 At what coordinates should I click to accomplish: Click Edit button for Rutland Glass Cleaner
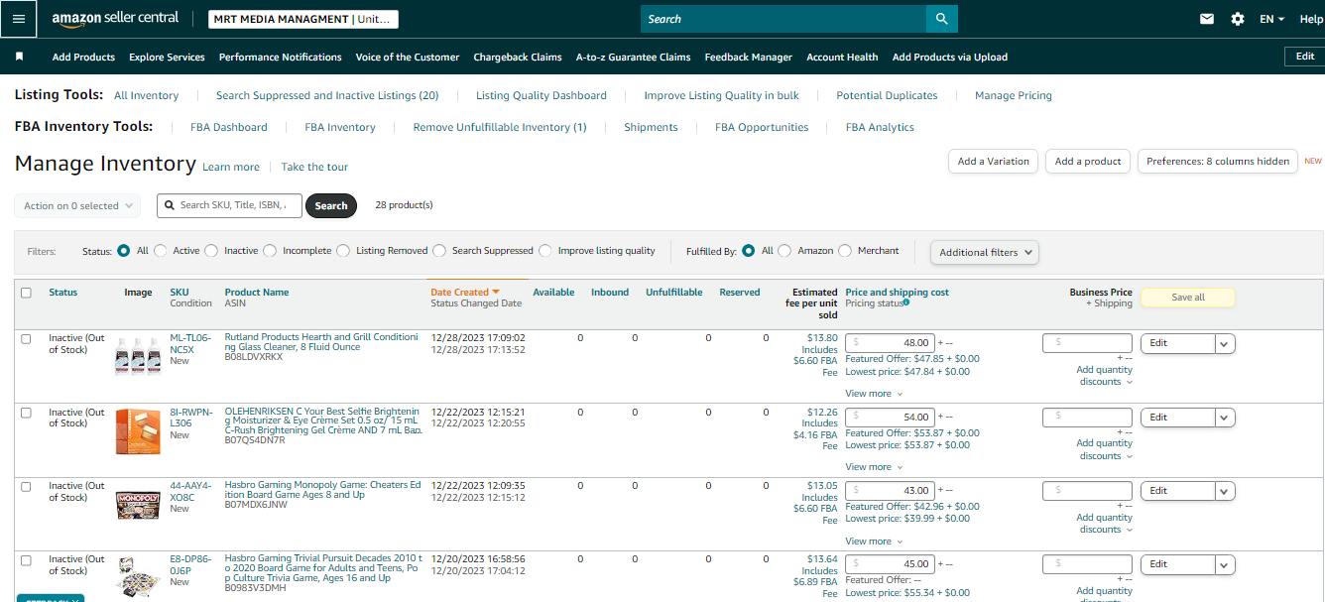1177,343
